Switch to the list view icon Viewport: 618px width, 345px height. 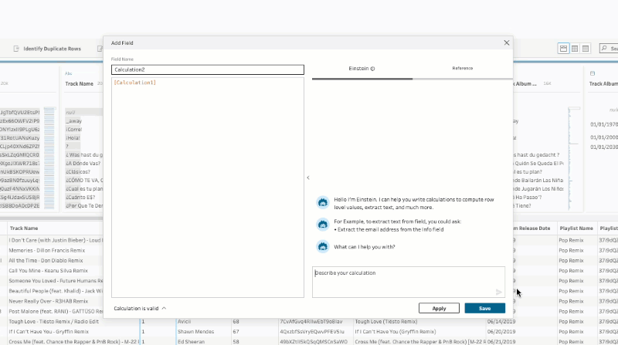point(586,49)
